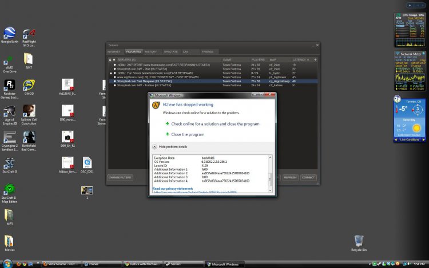The height and width of the screenshot is (268, 429).
Task: Open the RealFlight G4.5 Launcher shortcut
Action: tap(29, 37)
